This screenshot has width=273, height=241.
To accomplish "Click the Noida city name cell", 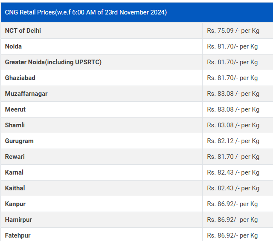I will click(13, 46).
